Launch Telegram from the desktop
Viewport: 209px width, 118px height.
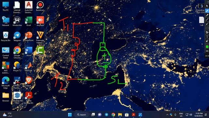(x=17, y=36)
